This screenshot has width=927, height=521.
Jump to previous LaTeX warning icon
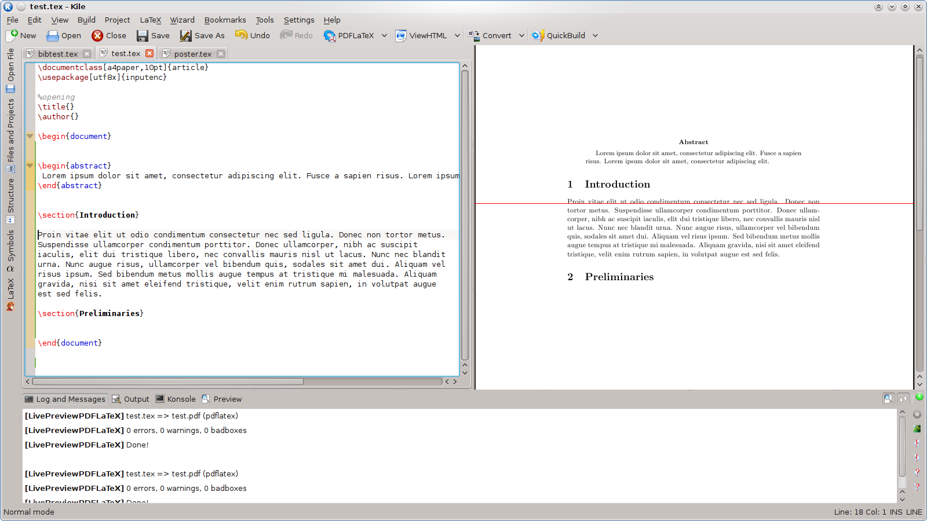917,472
